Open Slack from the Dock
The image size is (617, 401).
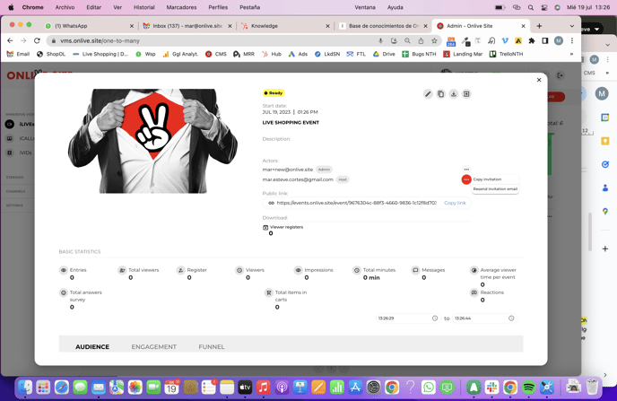click(x=491, y=388)
